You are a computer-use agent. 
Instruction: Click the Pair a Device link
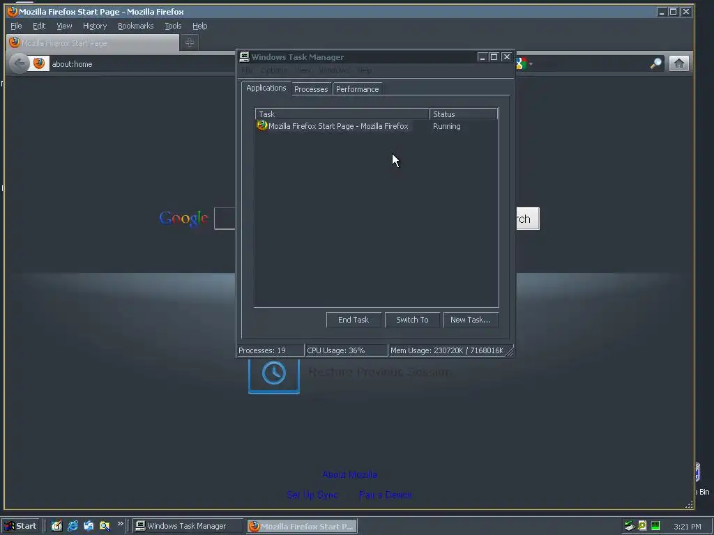tap(385, 495)
